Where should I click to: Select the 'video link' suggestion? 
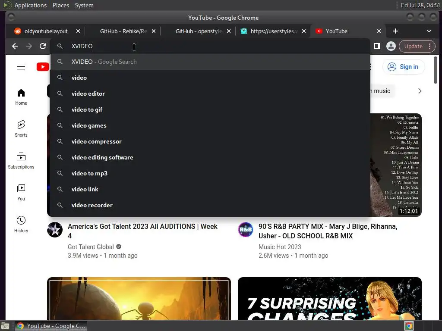click(x=210, y=189)
